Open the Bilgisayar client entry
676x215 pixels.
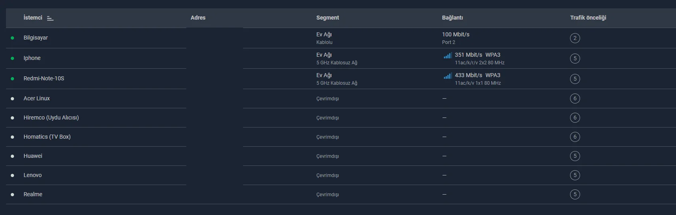pos(36,38)
